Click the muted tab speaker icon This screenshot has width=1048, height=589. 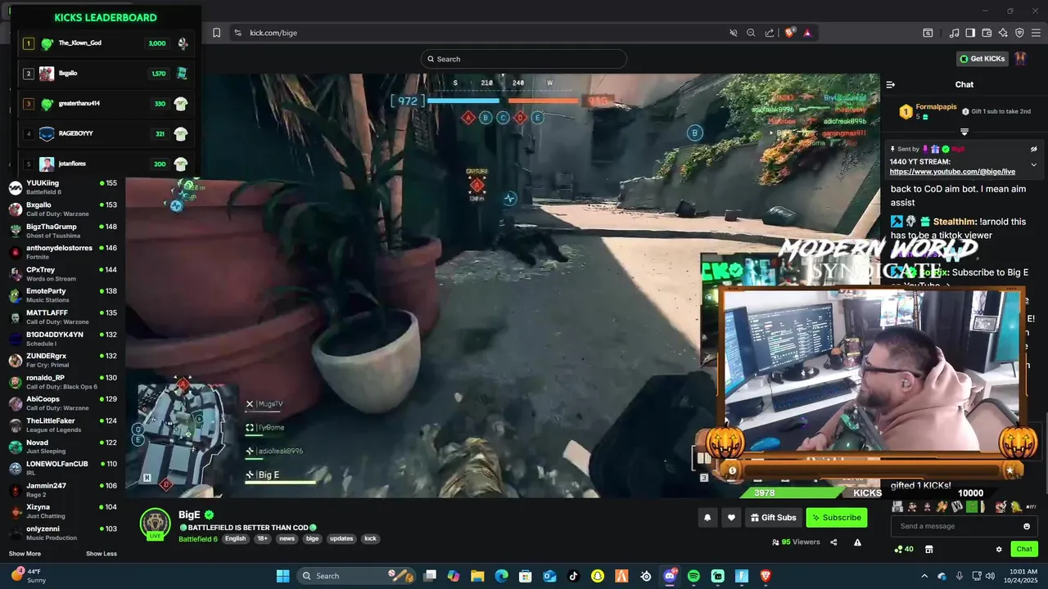(x=734, y=33)
